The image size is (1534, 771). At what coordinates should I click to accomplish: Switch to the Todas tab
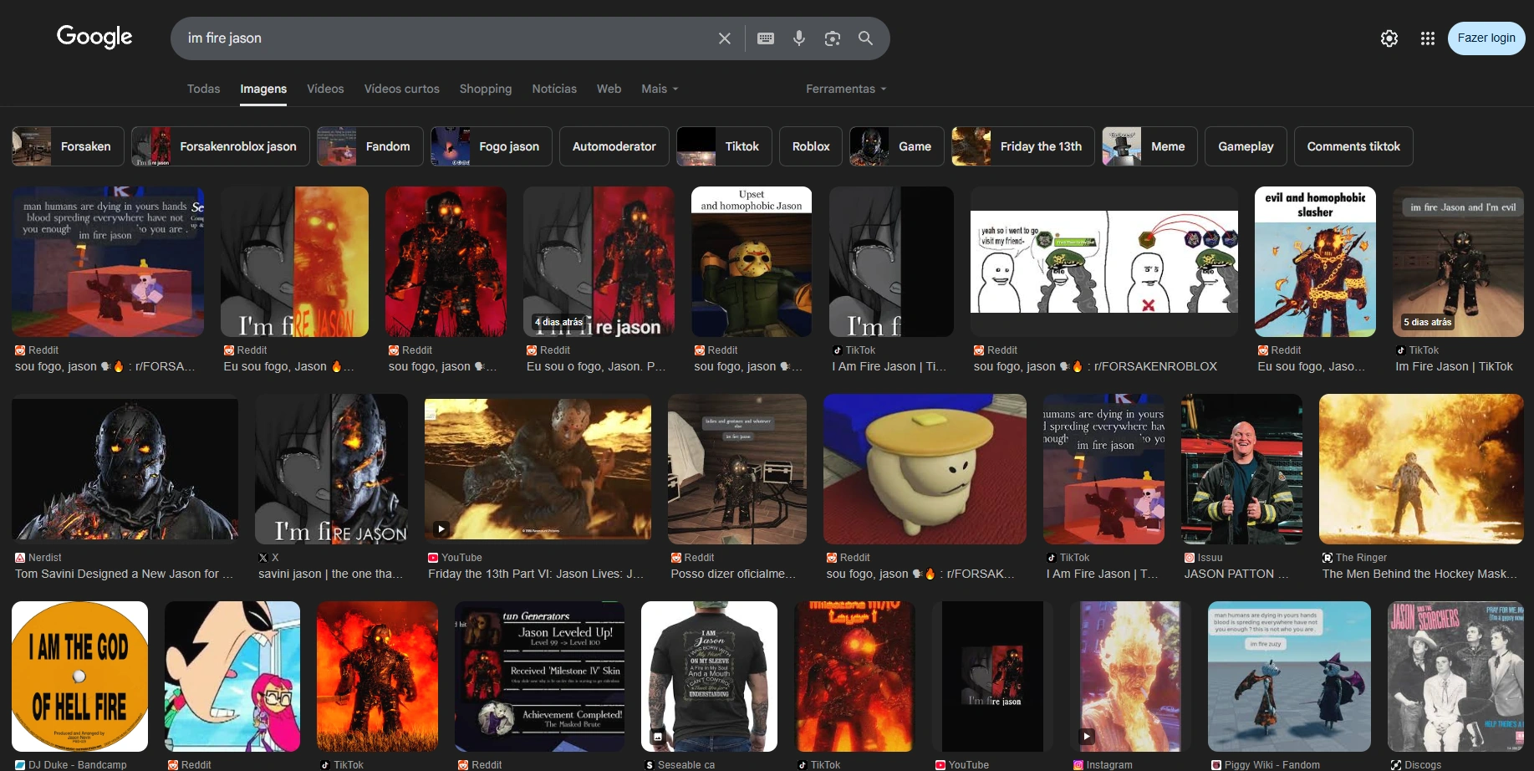pyautogui.click(x=203, y=89)
